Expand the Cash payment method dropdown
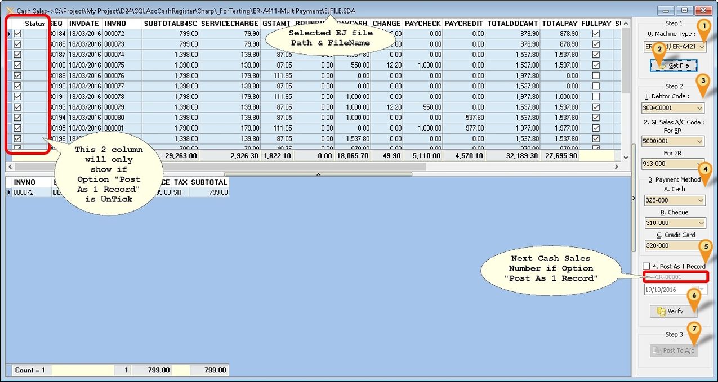 click(x=699, y=200)
